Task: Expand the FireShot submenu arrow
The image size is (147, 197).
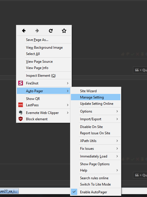Action: pos(68,83)
